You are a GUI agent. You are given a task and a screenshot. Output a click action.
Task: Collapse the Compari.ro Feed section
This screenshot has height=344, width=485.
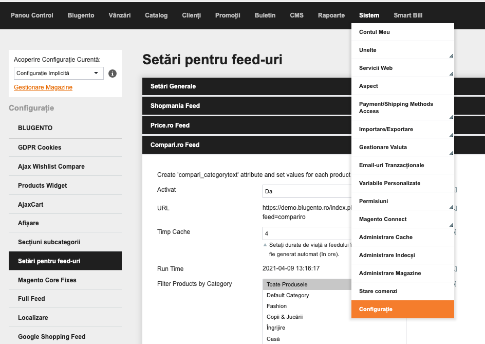tap(247, 144)
